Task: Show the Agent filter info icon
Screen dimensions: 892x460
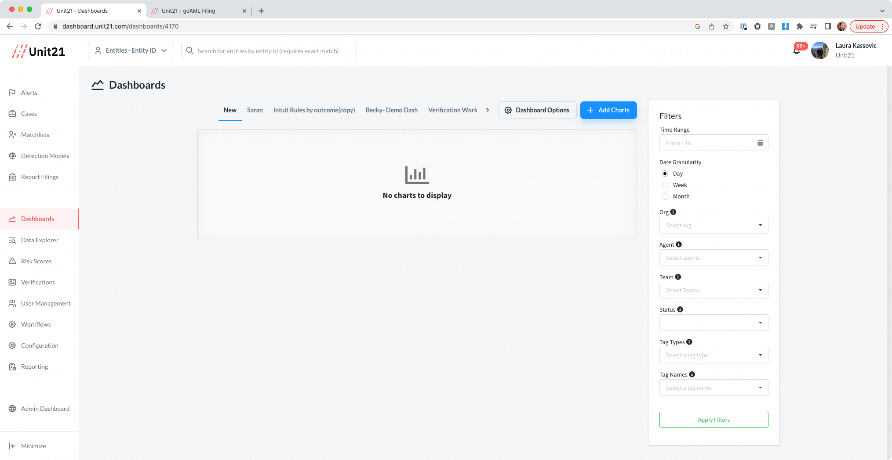Action: click(x=679, y=244)
